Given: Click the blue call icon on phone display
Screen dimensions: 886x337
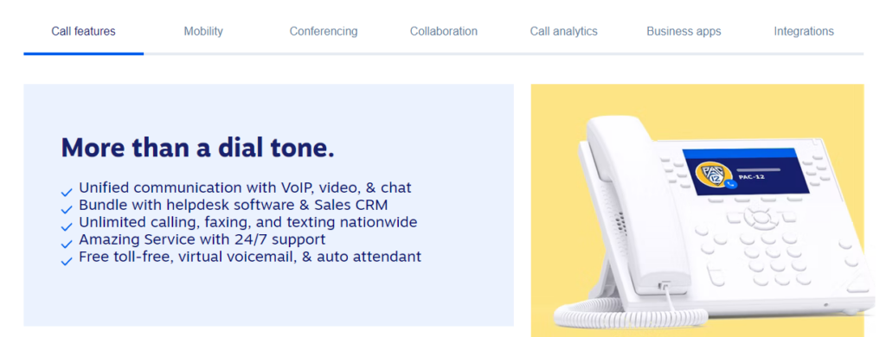Looking at the screenshot, I should 731,185.
